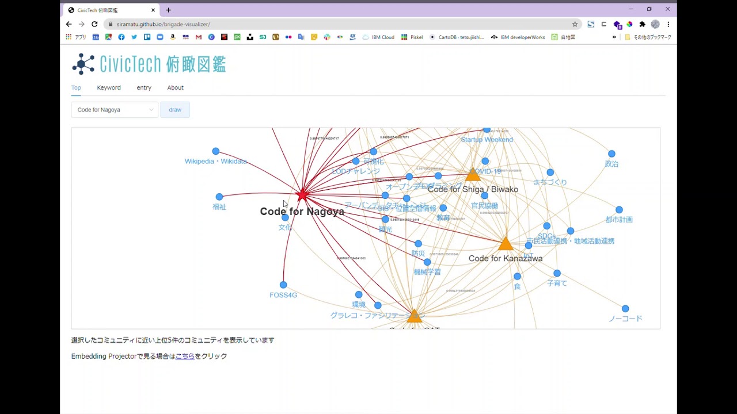Switch to the Top tab
Viewport: 737px width, 414px height.
(76, 87)
